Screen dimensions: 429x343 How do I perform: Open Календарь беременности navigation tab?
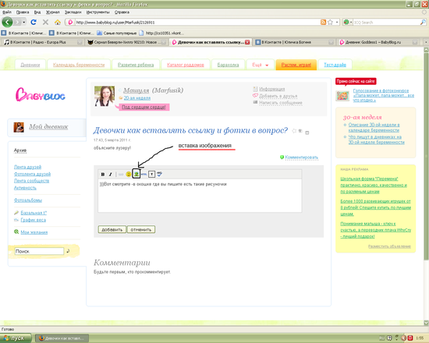pyautogui.click(x=79, y=65)
